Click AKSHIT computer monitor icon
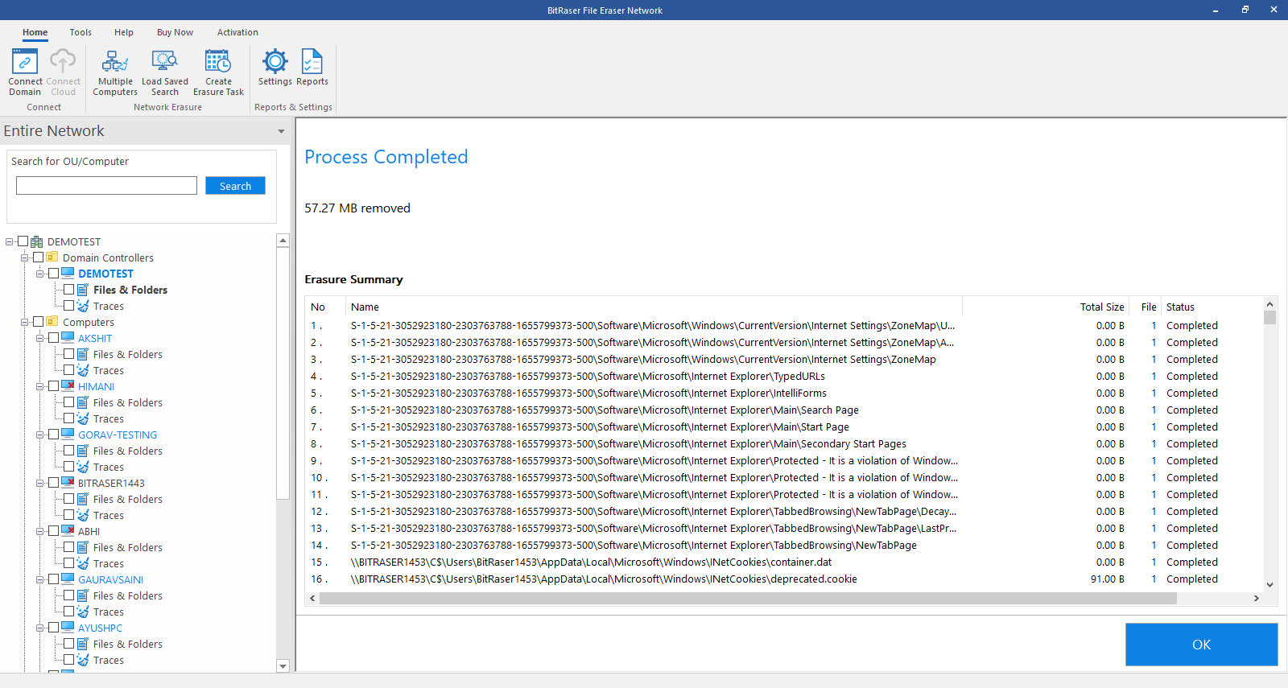 click(68, 338)
